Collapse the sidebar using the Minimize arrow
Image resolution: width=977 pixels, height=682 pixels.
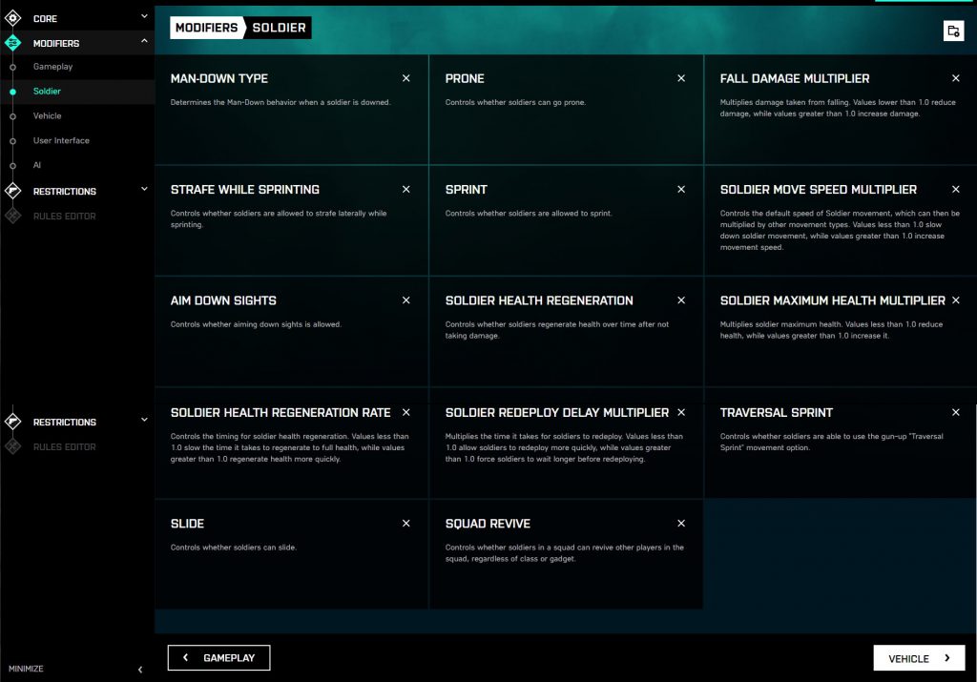[140, 670]
